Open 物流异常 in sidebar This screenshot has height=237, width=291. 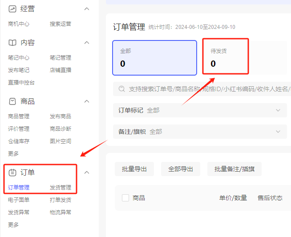(61, 213)
